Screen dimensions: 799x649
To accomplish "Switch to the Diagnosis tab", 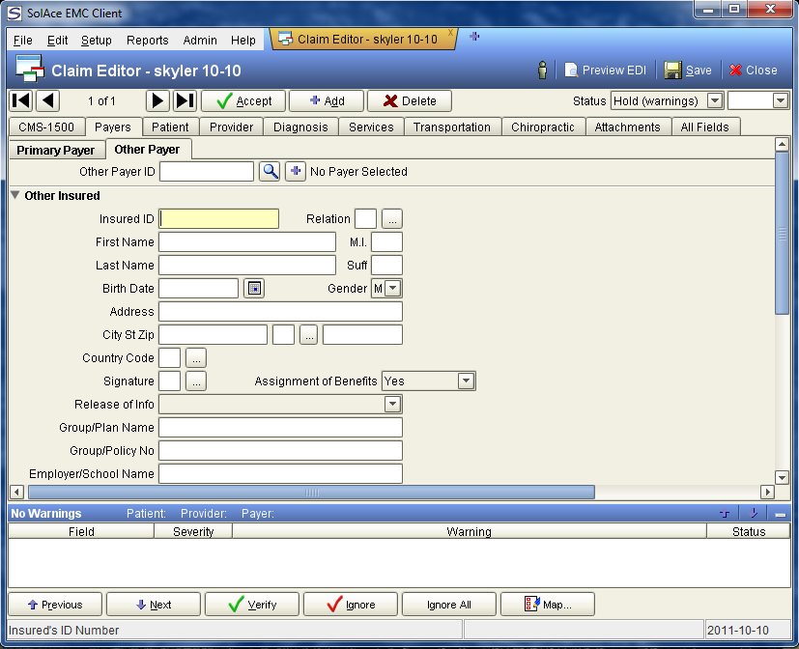I will point(300,127).
